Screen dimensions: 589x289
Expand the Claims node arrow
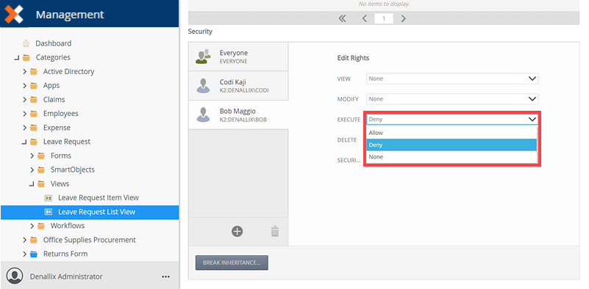[24, 100]
